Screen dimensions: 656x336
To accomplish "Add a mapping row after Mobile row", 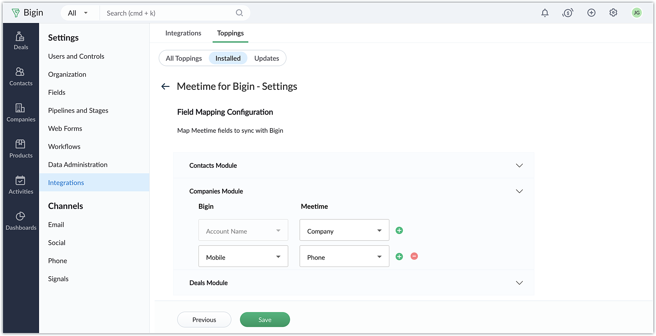I will [399, 257].
